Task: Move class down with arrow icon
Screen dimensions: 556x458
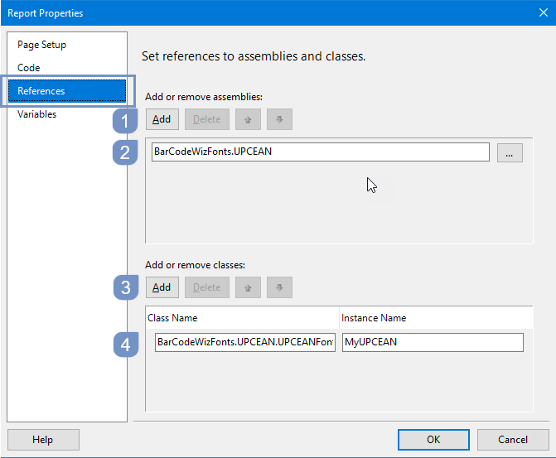Action: [279, 287]
